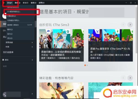The width and height of the screenshot is (138, 99).
Task: Open the yellow-toned game thumbnail at bottom left
Action: [x=62, y=90]
